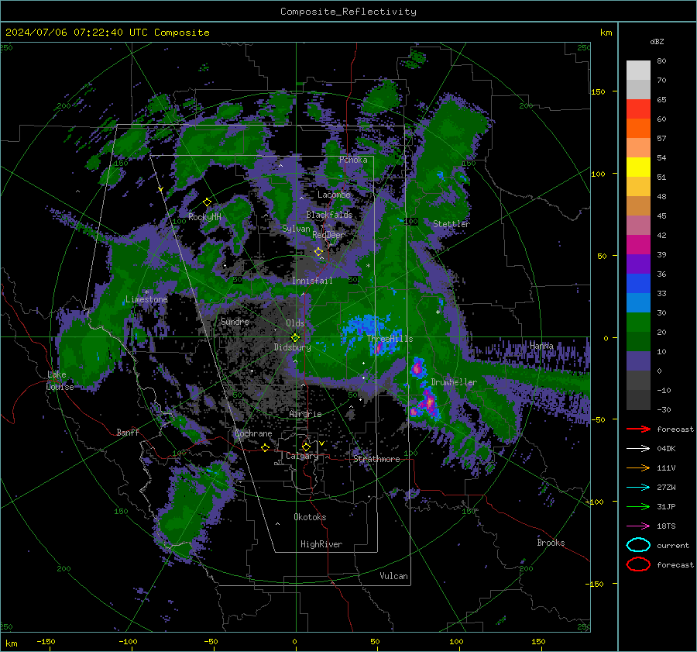This screenshot has height=652, width=697.
Task: Click the red 'forecast' ellipse icon
Action: pos(638,564)
